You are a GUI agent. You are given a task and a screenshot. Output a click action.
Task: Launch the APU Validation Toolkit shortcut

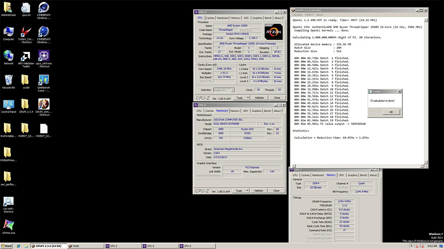coord(26,59)
